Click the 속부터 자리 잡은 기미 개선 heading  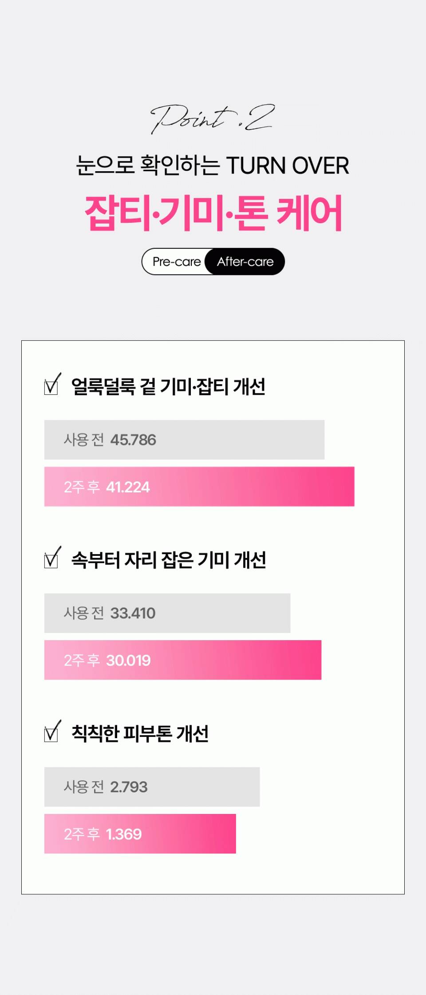click(x=169, y=560)
